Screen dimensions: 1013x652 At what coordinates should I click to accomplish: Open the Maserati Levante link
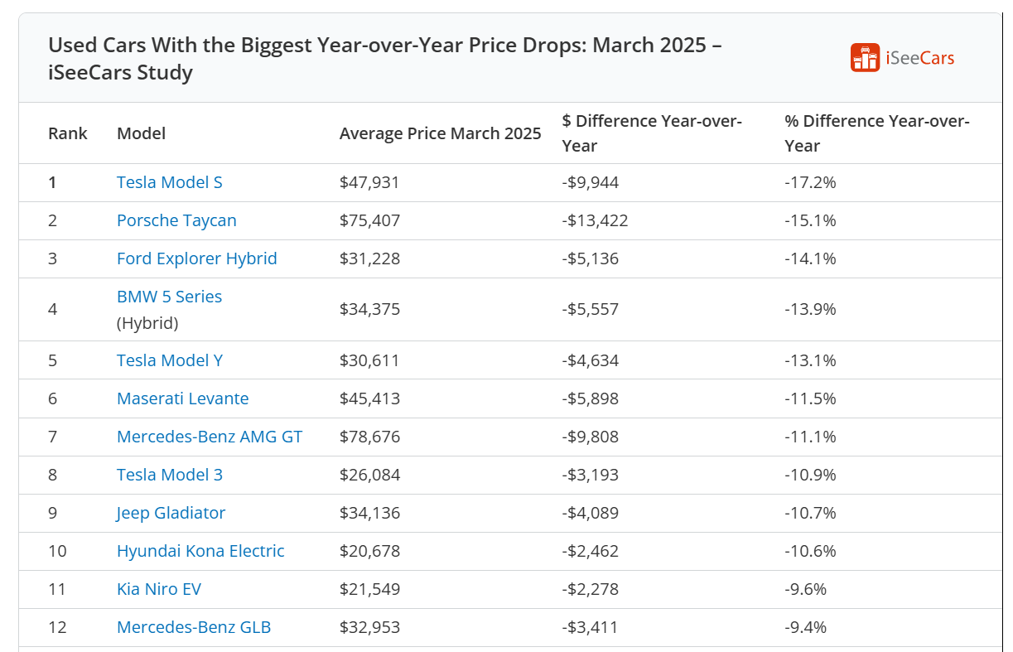pyautogui.click(x=183, y=398)
